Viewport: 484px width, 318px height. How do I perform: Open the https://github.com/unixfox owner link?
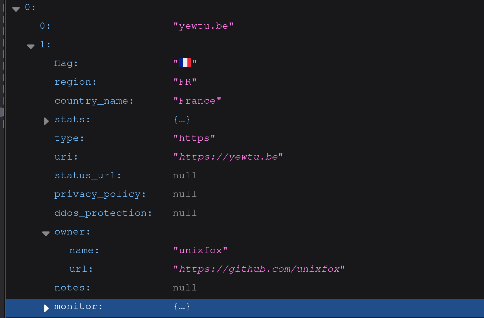pos(259,269)
